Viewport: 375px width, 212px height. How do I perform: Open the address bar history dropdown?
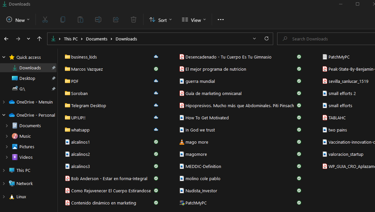(254, 39)
